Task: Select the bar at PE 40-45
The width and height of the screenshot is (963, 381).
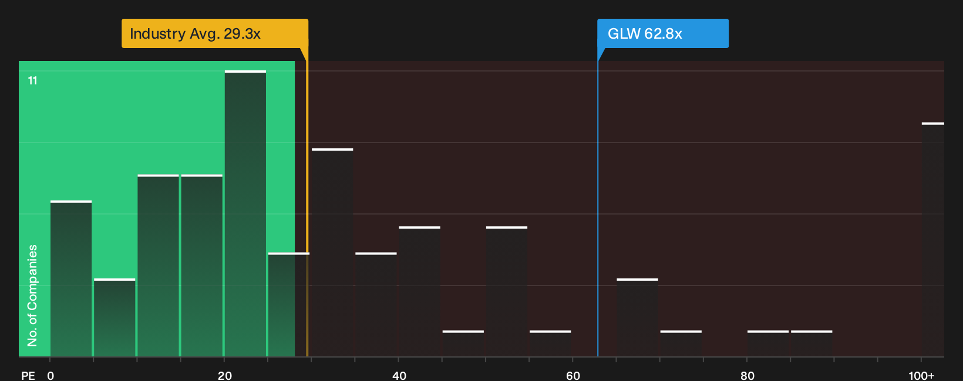Action: [419, 291]
